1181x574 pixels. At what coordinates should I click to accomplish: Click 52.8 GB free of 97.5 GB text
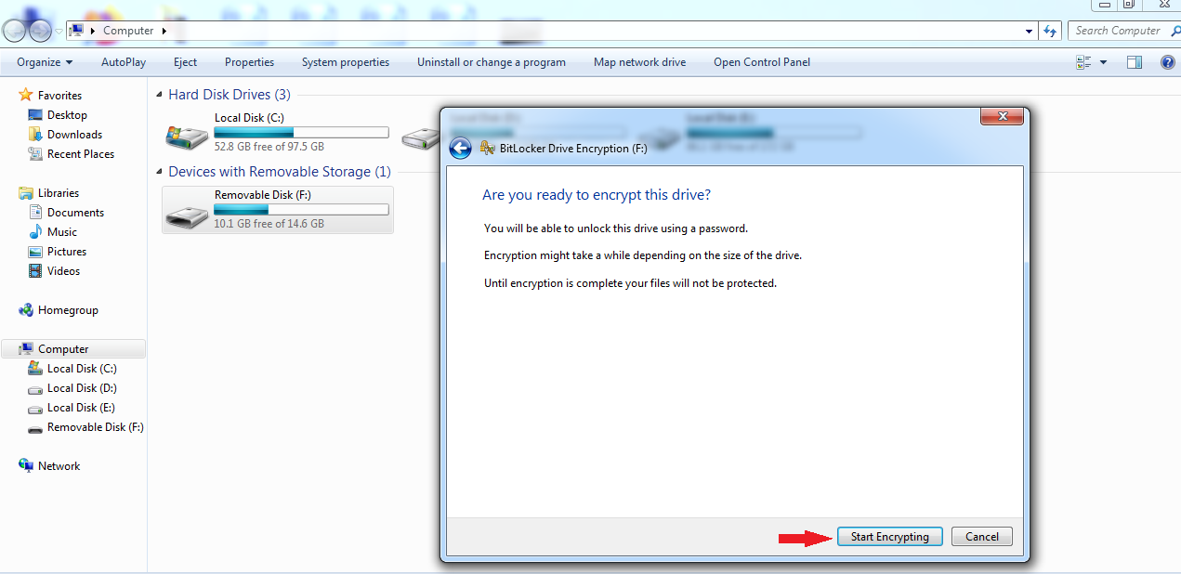(x=269, y=147)
